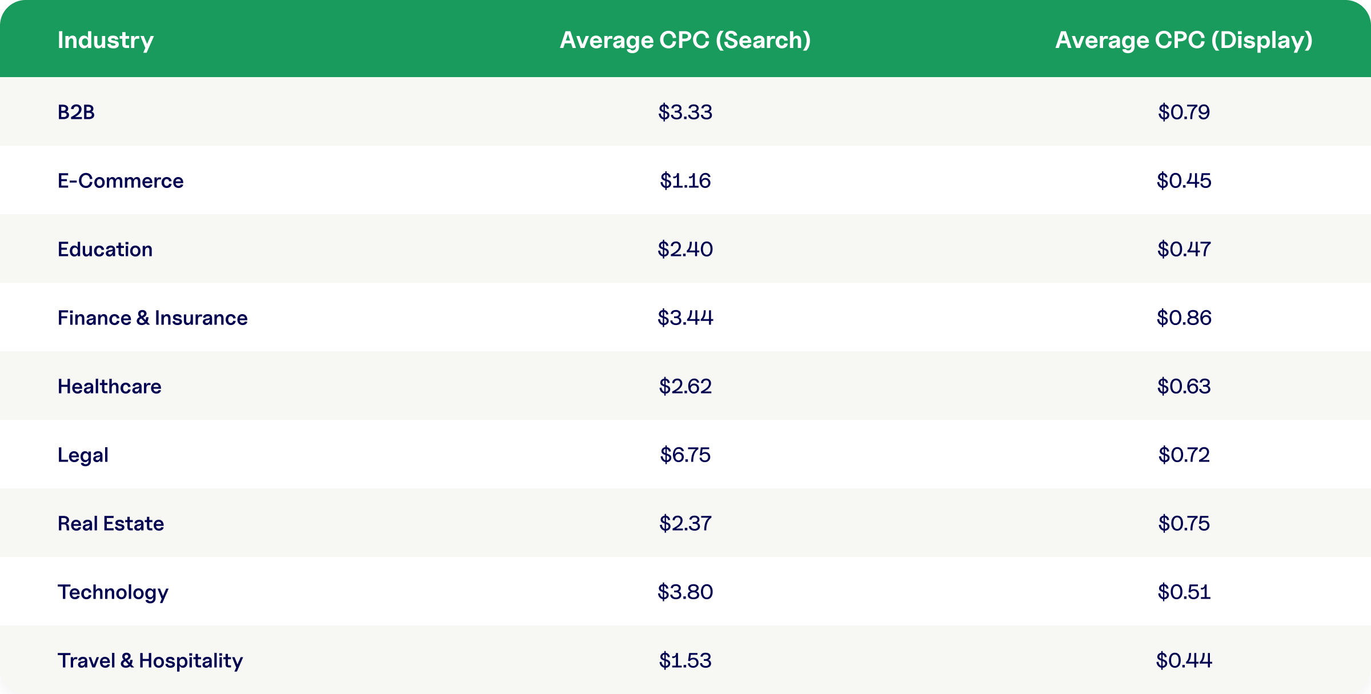The width and height of the screenshot is (1371, 694).
Task: Select the $3.33 B2B search value
Action: point(685,112)
